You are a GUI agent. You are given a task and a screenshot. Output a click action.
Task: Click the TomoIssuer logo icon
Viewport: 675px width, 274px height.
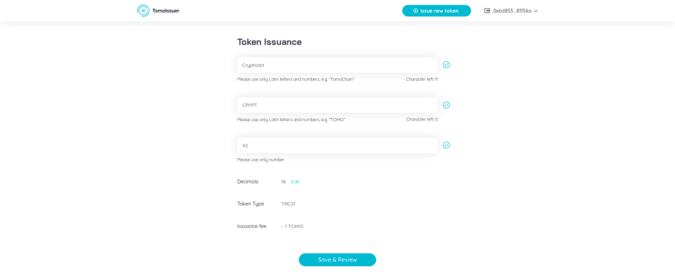tap(143, 11)
